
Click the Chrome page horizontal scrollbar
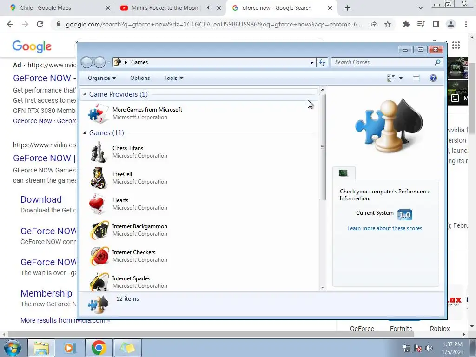coord(211,334)
